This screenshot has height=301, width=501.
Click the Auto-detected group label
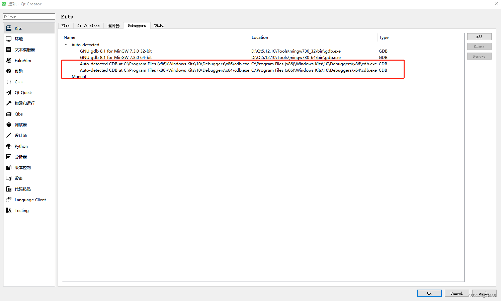[85, 45]
